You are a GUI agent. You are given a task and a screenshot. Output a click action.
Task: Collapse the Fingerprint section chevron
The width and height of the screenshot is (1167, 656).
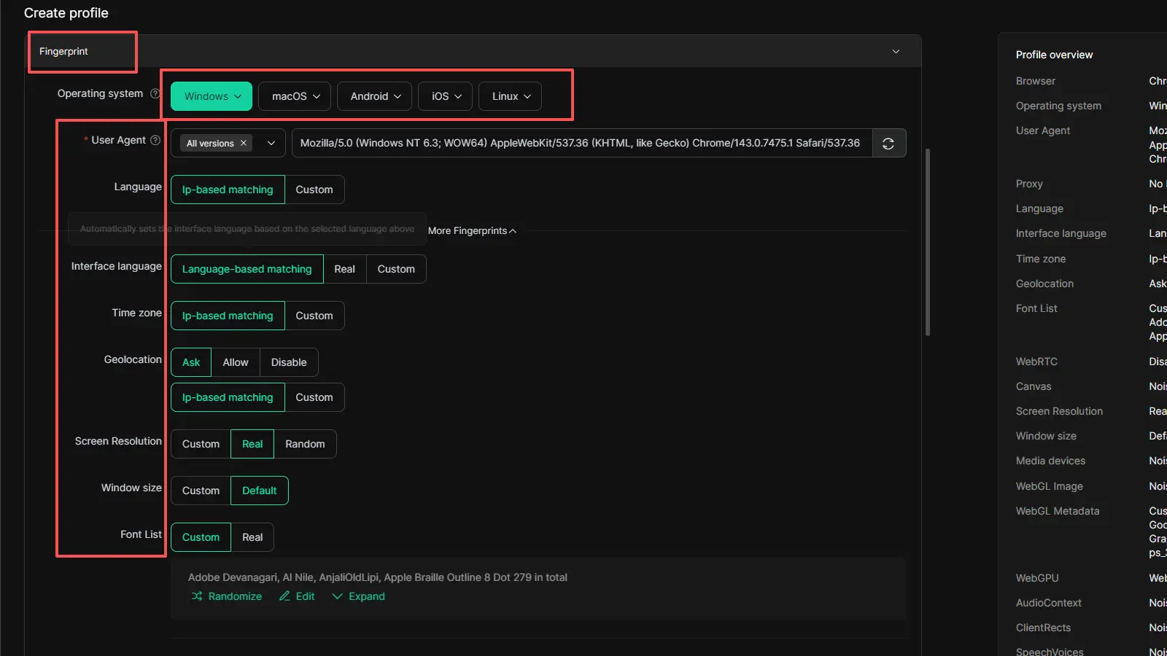pos(896,52)
